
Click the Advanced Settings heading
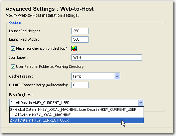(50, 9)
